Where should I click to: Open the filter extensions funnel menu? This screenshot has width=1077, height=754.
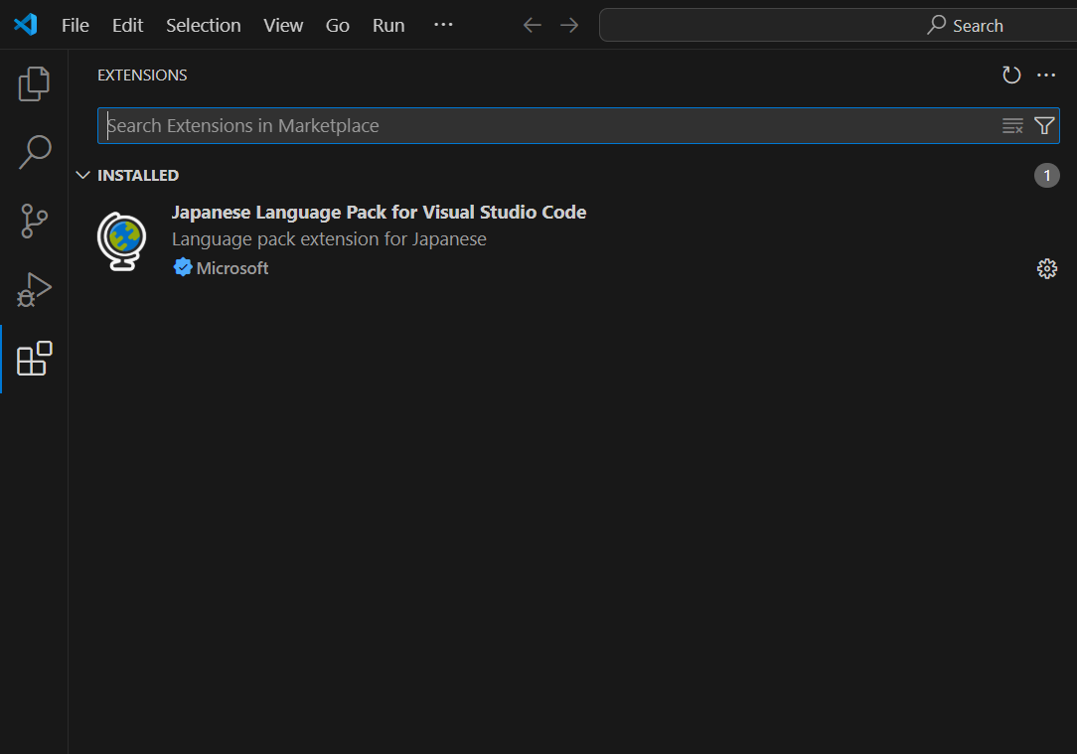(1044, 125)
